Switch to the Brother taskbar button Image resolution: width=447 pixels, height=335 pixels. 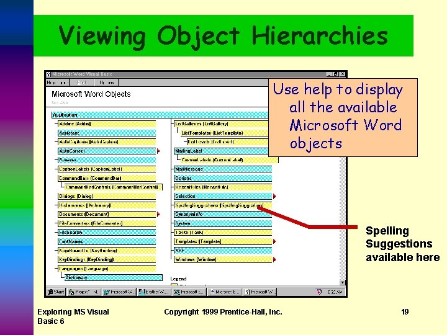point(154,292)
